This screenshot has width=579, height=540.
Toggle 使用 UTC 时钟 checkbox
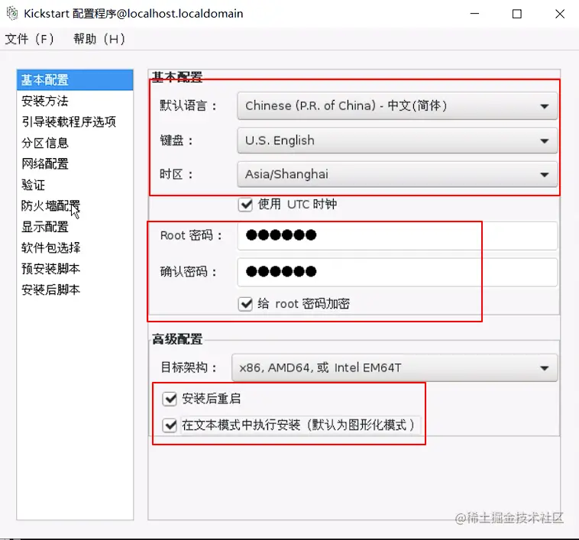point(245,205)
